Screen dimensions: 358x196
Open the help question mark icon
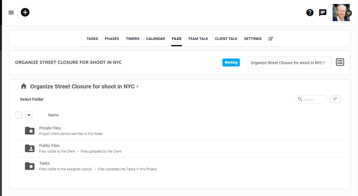310,13
